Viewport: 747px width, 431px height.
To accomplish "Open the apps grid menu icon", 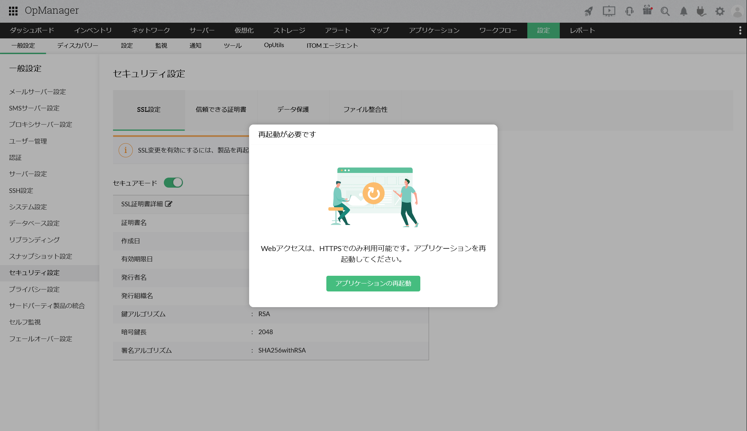I will (x=13, y=11).
